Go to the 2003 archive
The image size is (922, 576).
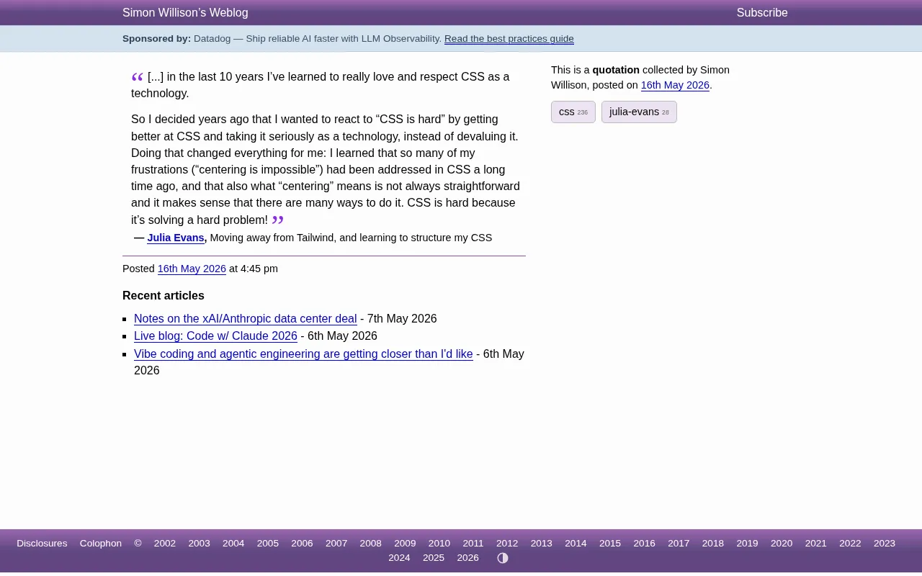200,544
